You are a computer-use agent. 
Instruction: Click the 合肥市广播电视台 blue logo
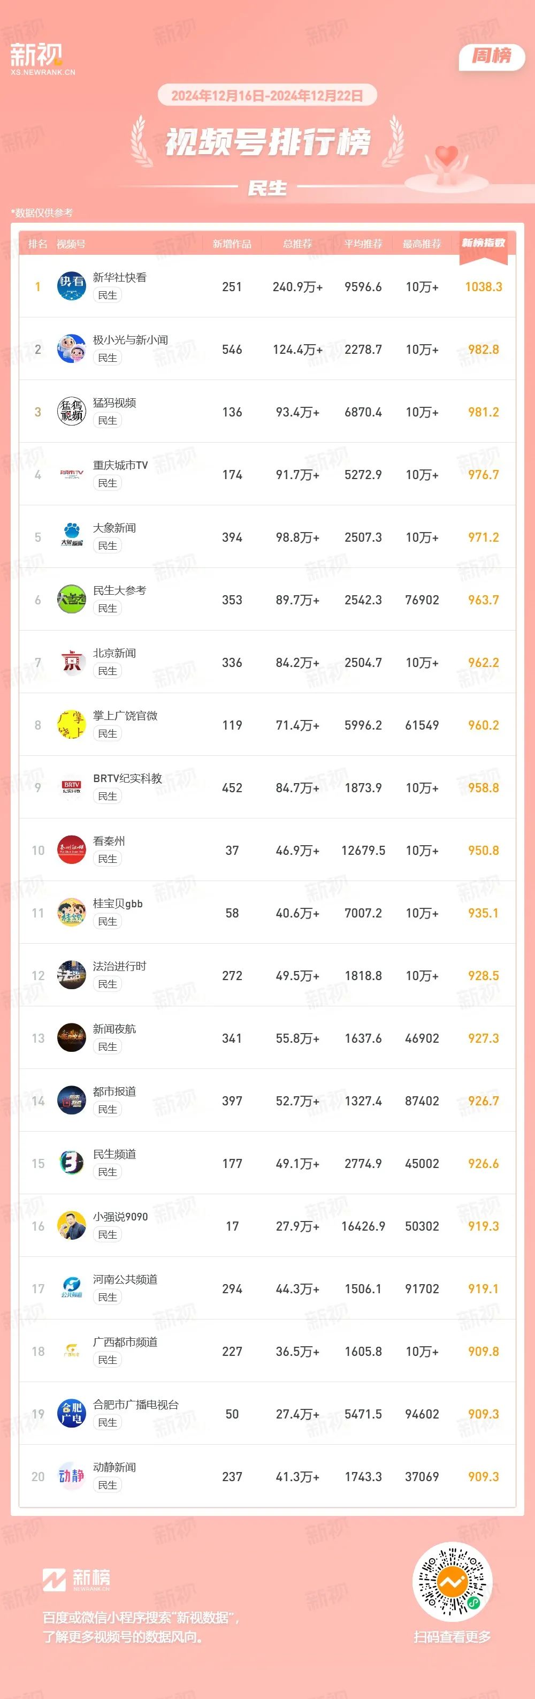coord(71,1414)
